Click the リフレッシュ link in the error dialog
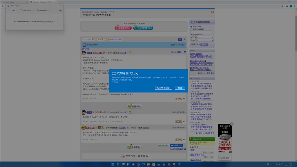 (x=116, y=82)
